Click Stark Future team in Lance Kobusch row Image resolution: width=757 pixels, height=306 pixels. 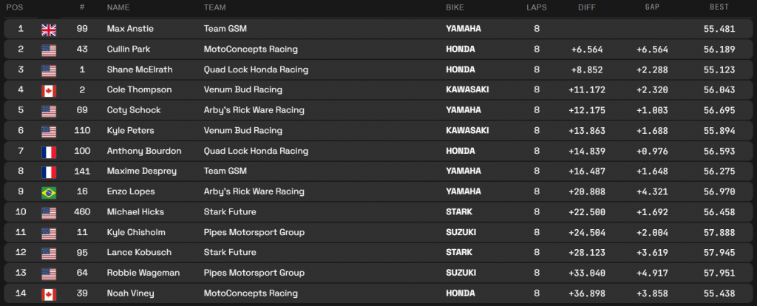(x=229, y=253)
